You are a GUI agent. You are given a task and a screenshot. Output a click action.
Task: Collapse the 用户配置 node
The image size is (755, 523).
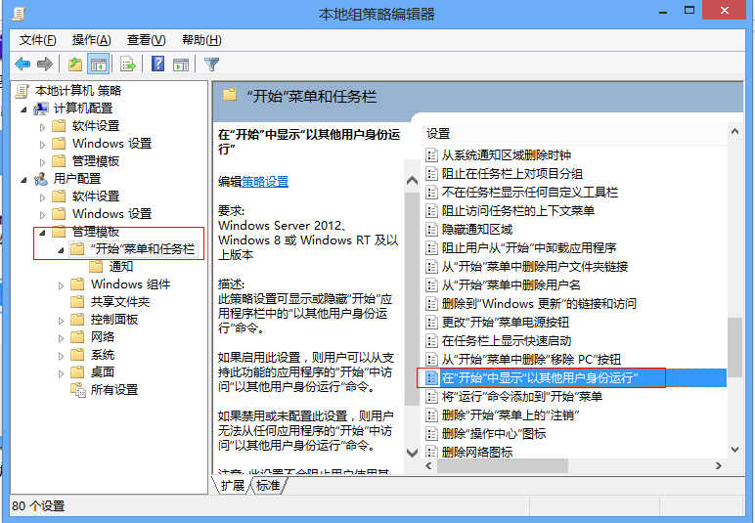23,180
